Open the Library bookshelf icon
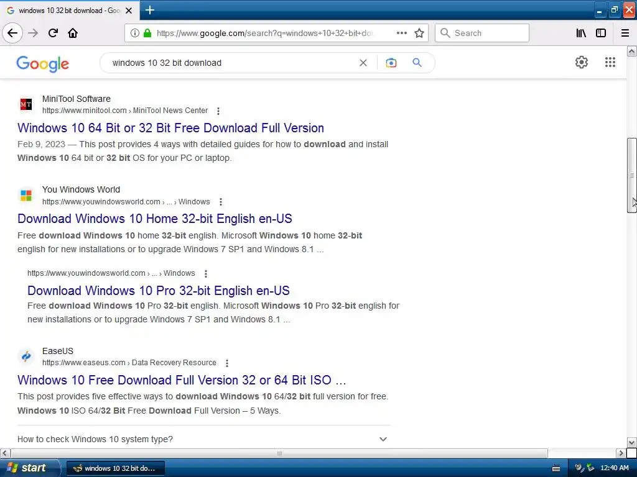The width and height of the screenshot is (637, 477). pyautogui.click(x=581, y=33)
